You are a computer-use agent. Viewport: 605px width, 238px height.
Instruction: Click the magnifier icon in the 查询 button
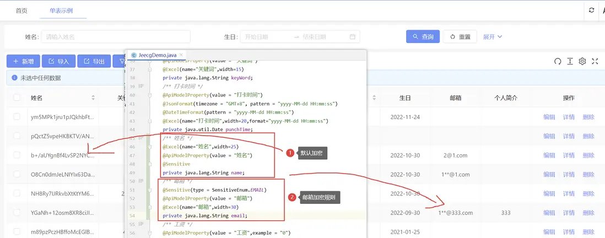pyautogui.click(x=415, y=37)
